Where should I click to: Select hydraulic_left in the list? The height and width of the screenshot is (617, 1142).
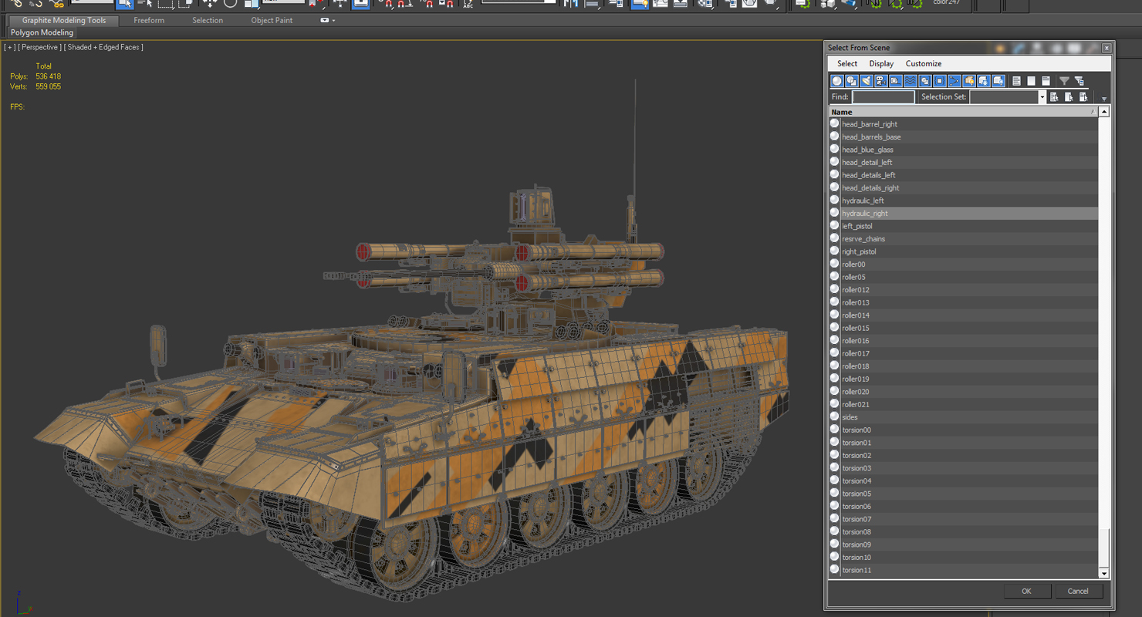(x=963, y=200)
